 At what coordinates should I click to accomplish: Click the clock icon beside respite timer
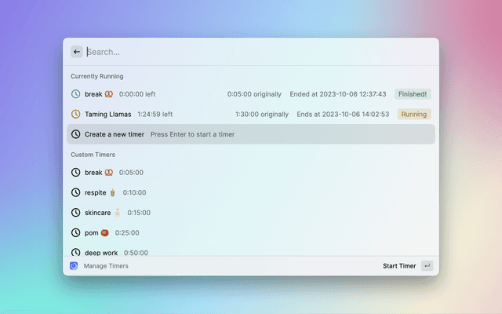[x=76, y=192]
